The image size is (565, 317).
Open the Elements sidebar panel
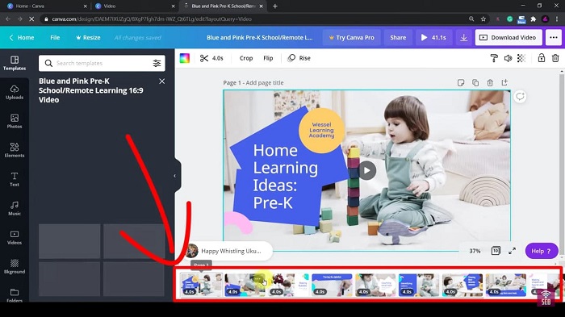(x=15, y=150)
